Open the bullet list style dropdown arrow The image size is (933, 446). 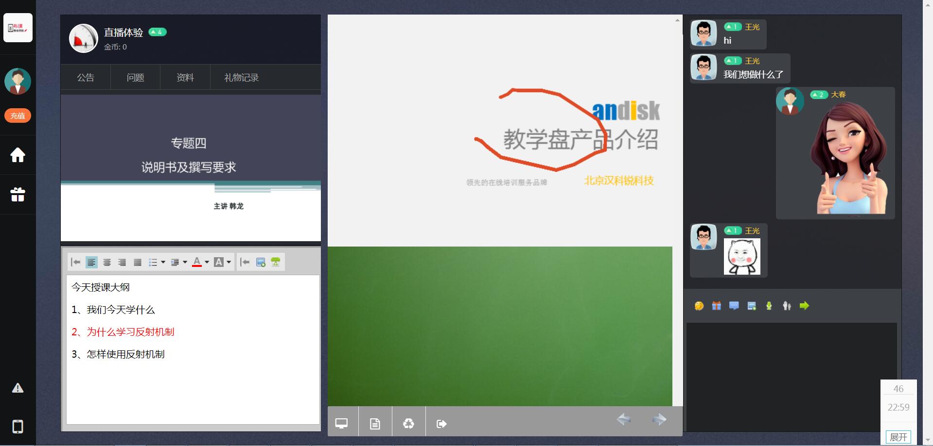(163, 263)
